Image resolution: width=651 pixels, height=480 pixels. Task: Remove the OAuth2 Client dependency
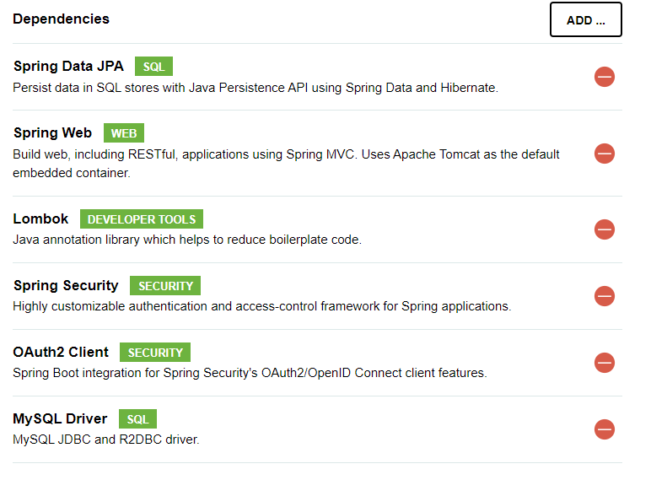[x=604, y=363]
